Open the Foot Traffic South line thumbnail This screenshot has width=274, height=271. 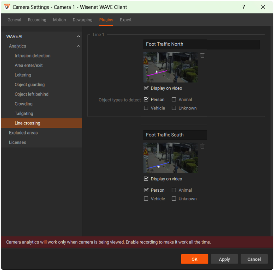170,158
